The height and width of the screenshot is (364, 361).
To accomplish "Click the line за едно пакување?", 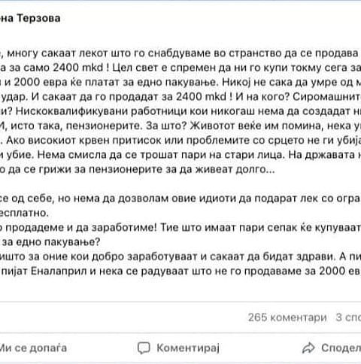I will [x=51, y=242].
